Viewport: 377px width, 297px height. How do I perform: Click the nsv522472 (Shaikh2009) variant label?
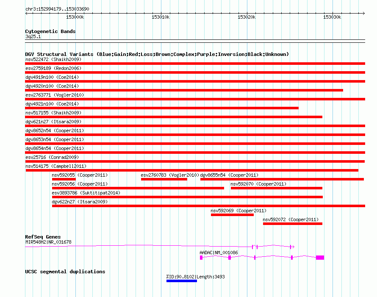click(x=53, y=59)
